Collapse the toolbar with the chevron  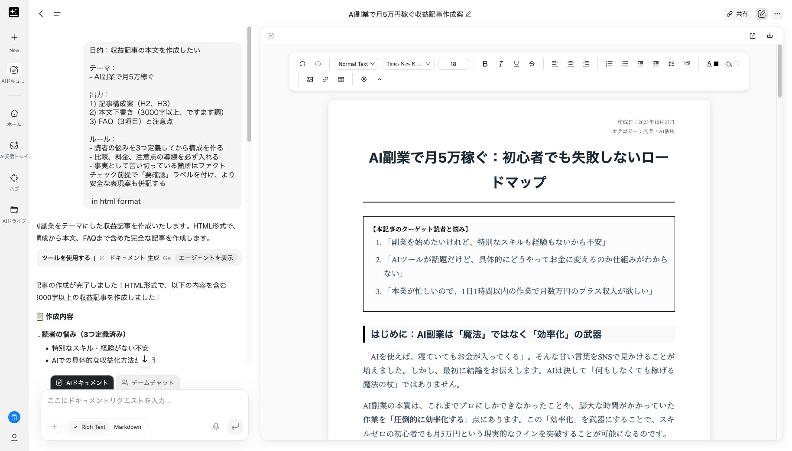pos(379,79)
